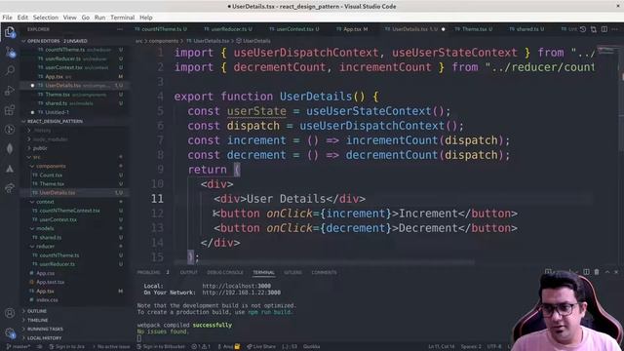Click Sign in to Bitbucket in status bar

[161, 347]
